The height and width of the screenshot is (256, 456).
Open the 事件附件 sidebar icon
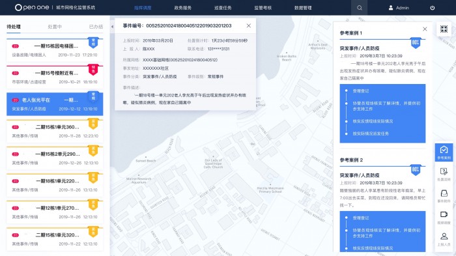coord(444,196)
